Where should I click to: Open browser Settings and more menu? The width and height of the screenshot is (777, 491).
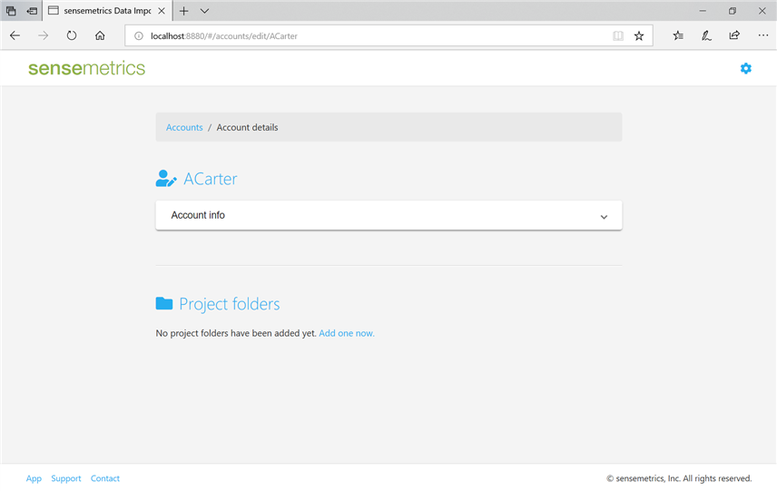(x=762, y=35)
